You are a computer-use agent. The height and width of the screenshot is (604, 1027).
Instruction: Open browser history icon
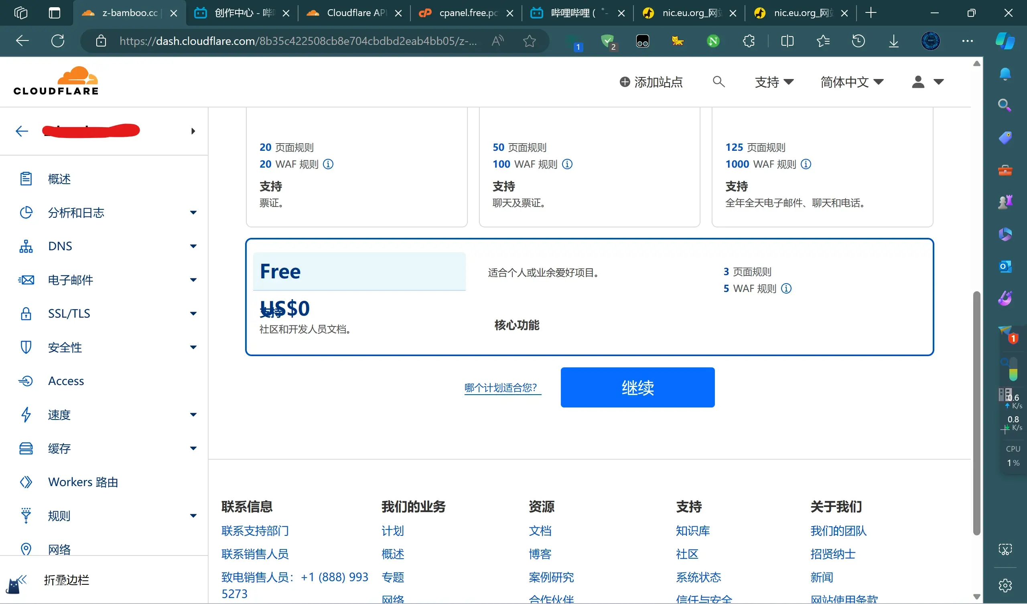click(x=858, y=41)
